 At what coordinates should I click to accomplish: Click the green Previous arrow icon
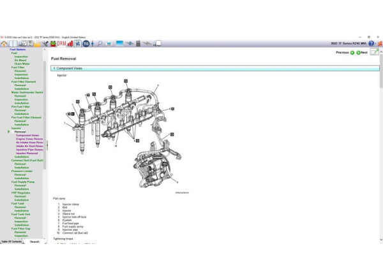coord(352,52)
